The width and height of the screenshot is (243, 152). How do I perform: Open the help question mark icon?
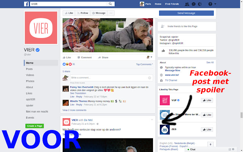pos(210,4)
